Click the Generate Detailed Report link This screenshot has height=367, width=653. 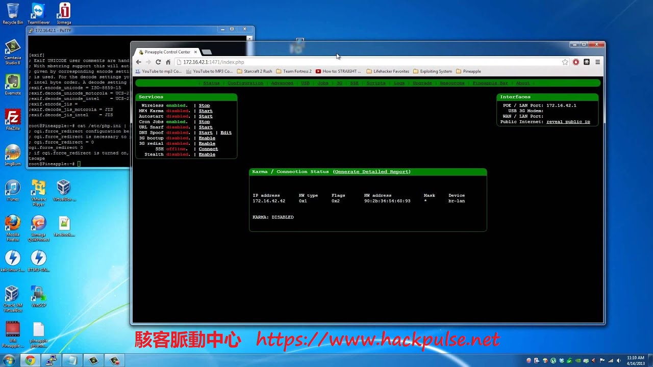click(372, 172)
